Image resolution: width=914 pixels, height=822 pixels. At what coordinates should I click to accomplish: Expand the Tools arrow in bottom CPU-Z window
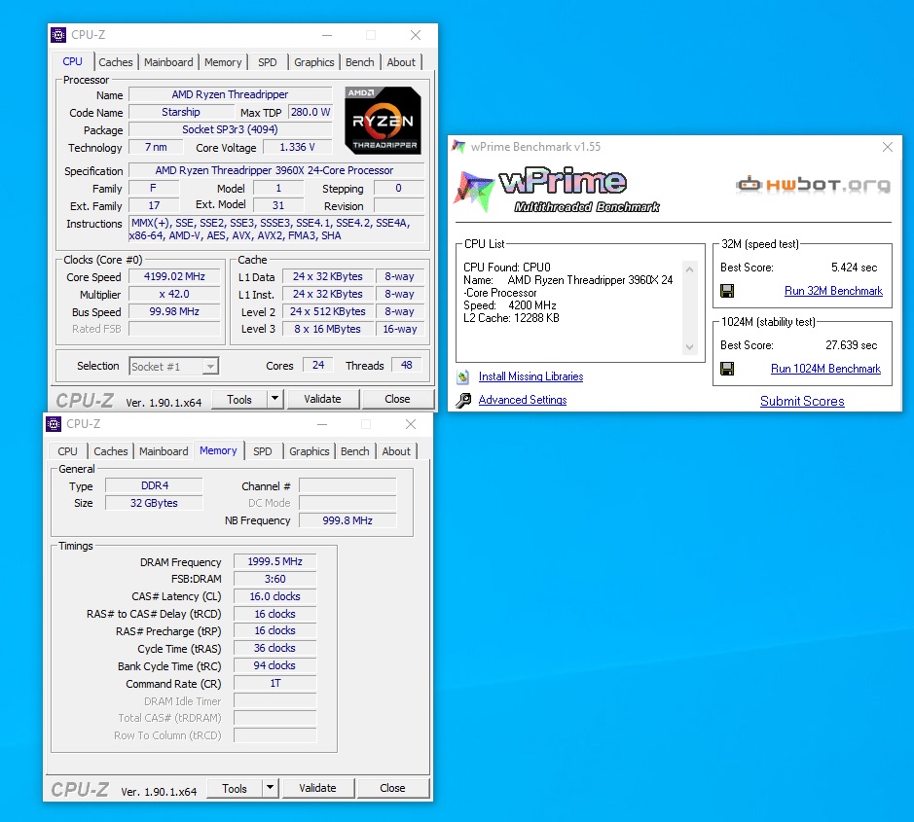270,788
